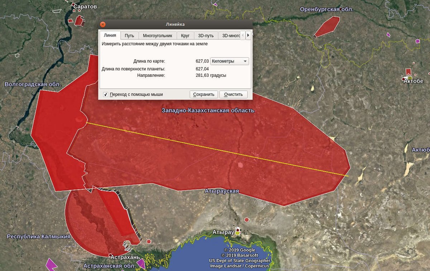Close the Линейка ruler dialog
Screen dimensions: 430x271
(103, 24)
